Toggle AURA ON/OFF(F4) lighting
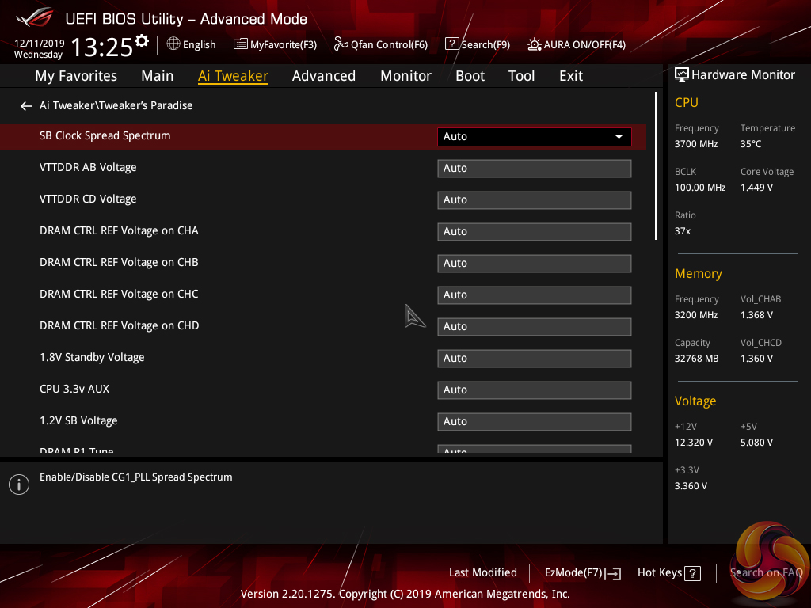The height and width of the screenshot is (608, 811). (x=577, y=44)
